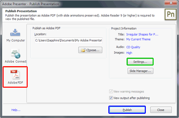Select the My Computer publish option
The image size is (179, 118).
click(16, 36)
